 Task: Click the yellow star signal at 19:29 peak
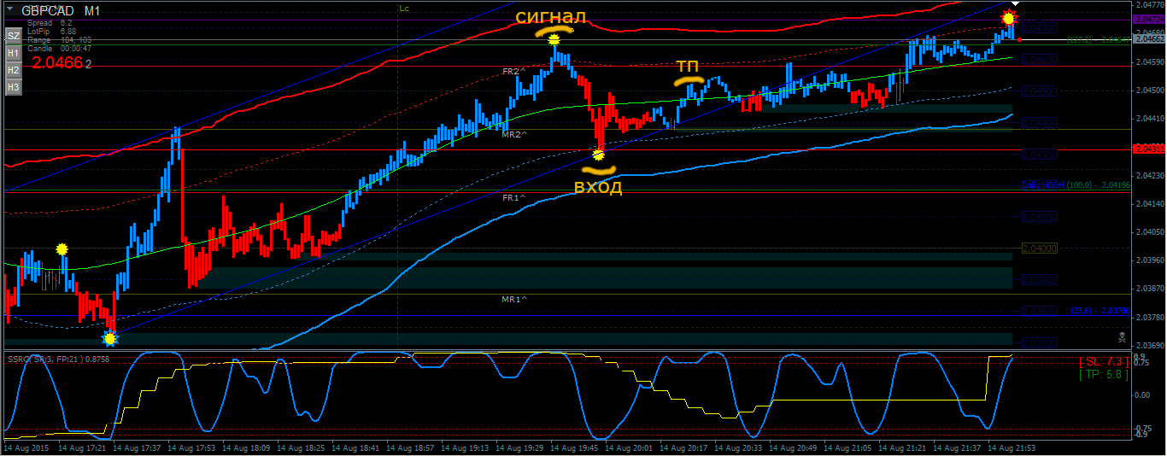pos(554,39)
